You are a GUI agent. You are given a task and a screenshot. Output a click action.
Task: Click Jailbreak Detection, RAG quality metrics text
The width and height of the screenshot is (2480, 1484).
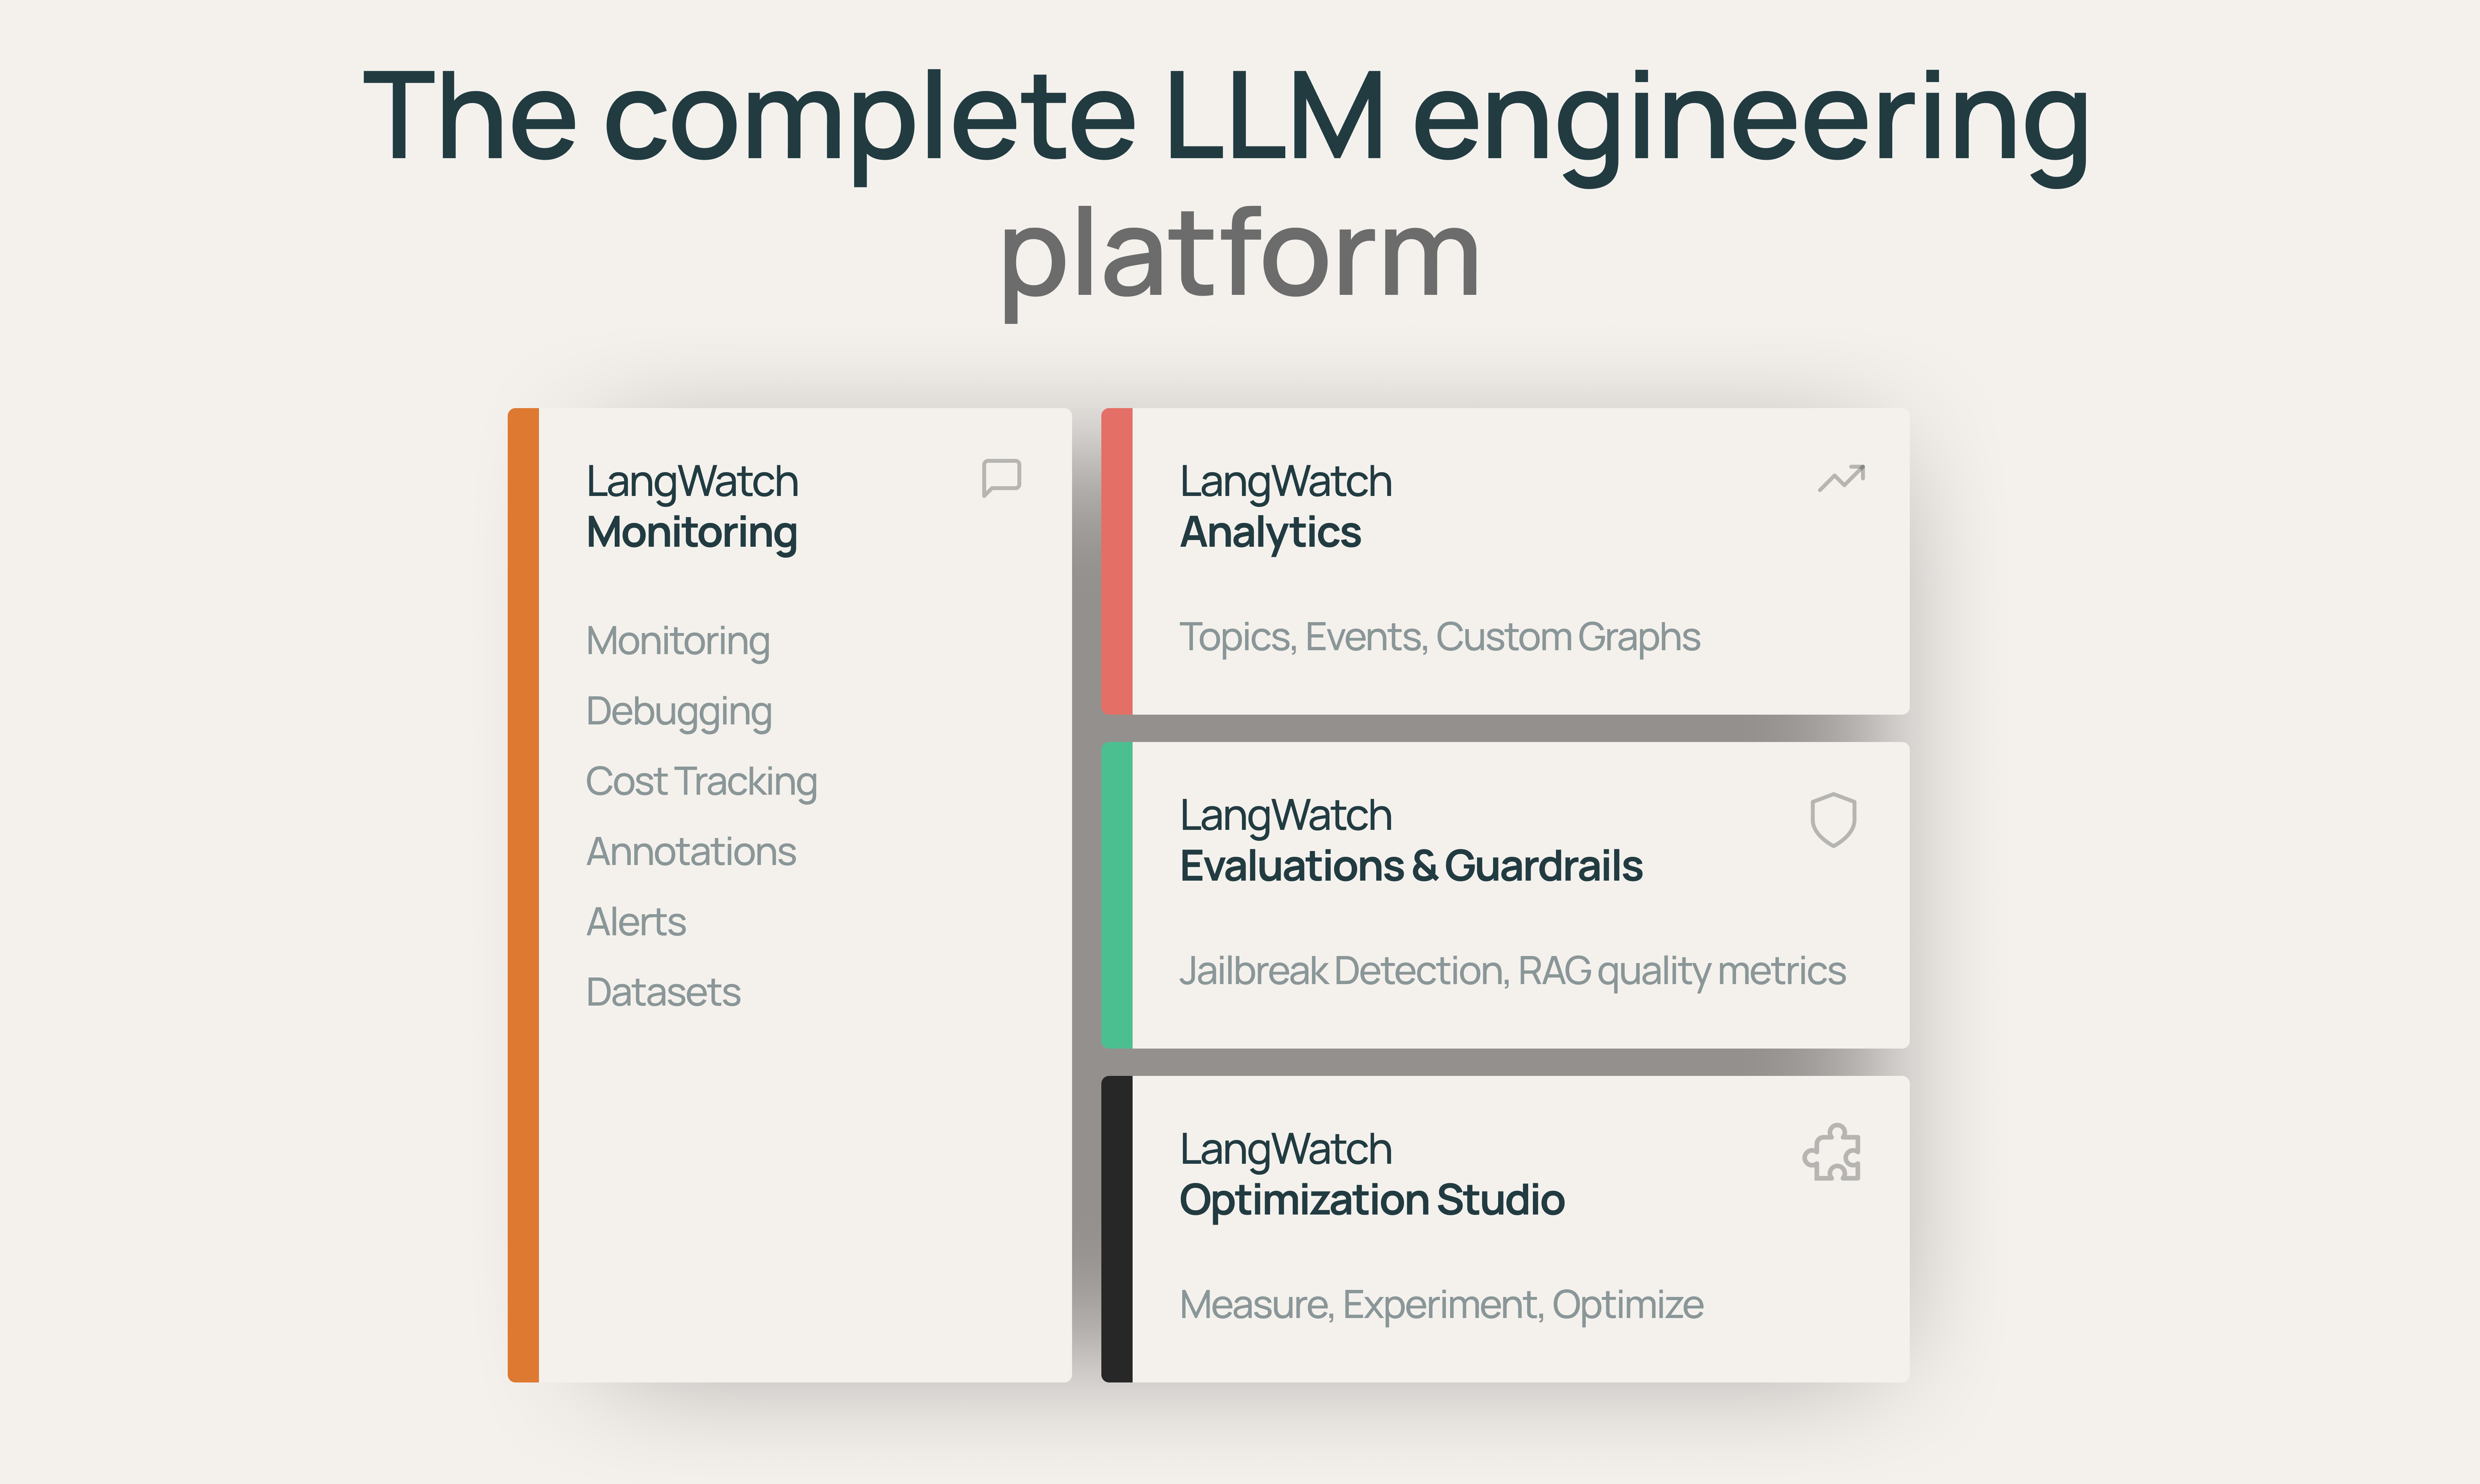[1512, 971]
